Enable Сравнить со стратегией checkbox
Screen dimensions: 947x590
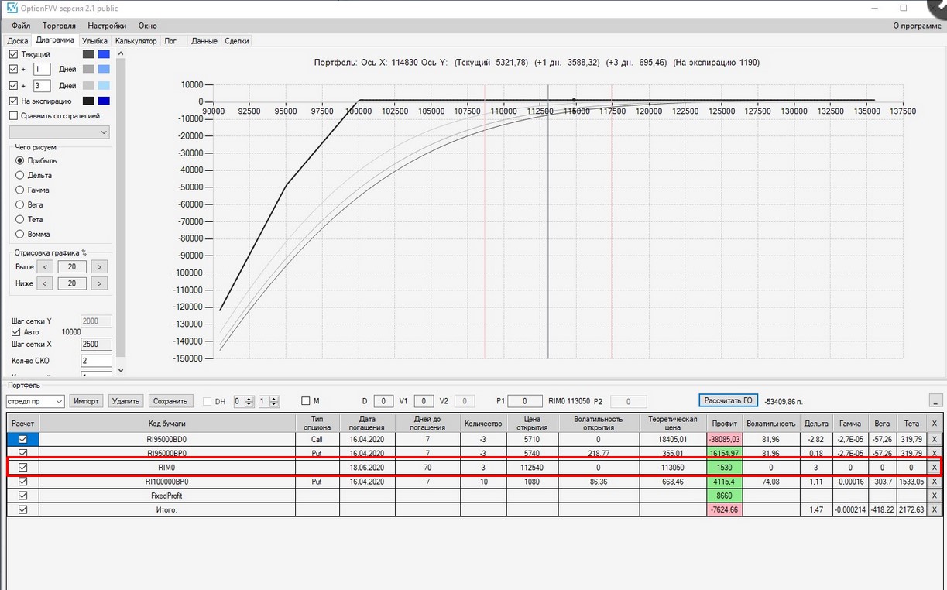(x=13, y=116)
